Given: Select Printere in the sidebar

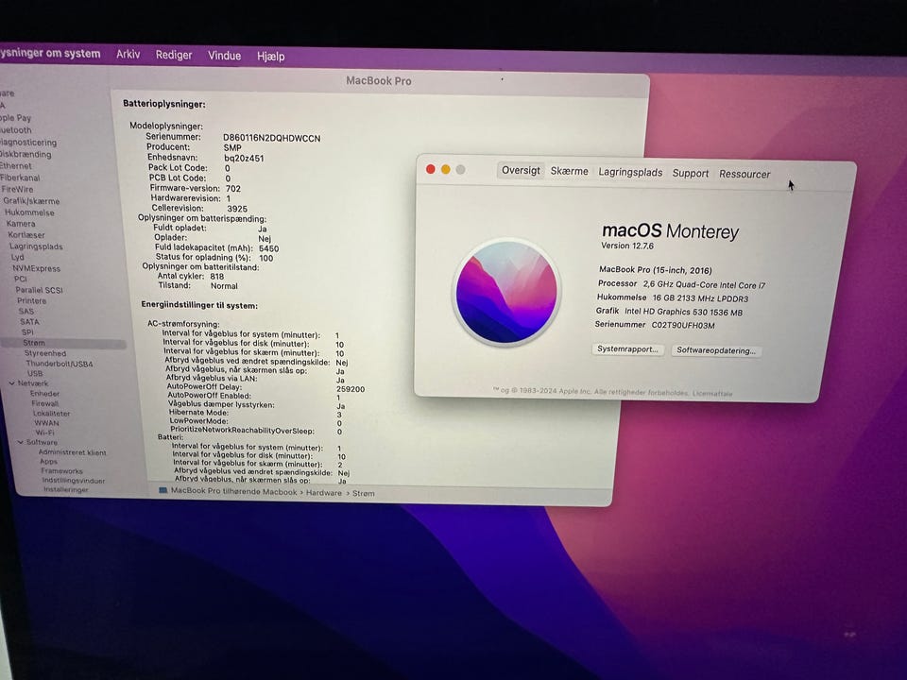Looking at the screenshot, I should [x=31, y=300].
